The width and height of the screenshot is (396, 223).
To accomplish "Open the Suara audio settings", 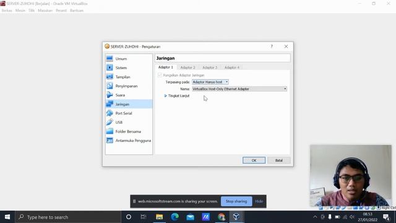I will tap(129, 95).
